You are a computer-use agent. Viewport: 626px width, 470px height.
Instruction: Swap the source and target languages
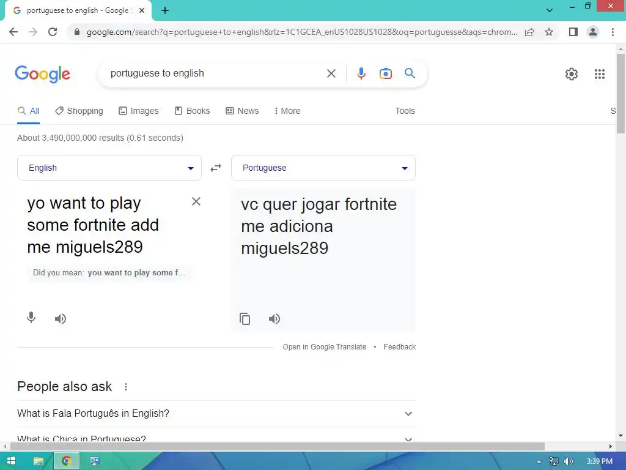tap(216, 168)
